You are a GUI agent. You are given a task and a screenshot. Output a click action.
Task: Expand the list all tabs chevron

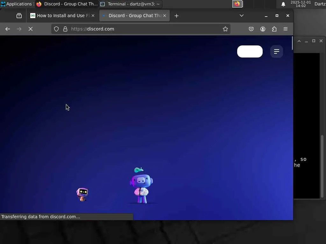(x=242, y=16)
